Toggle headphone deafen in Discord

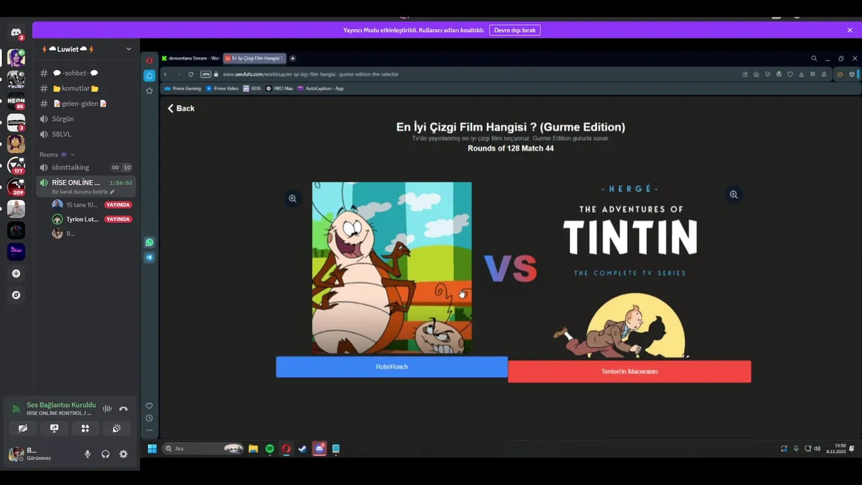[106, 454]
